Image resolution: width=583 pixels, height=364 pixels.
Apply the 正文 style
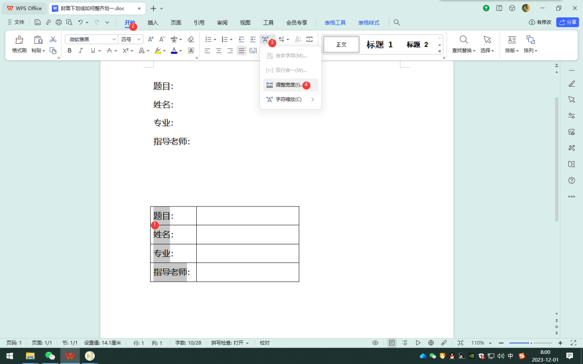point(342,45)
